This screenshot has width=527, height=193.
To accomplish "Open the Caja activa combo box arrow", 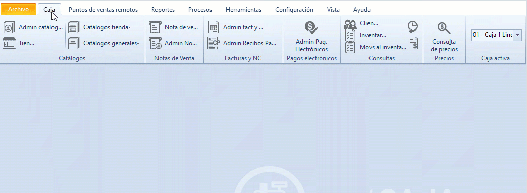I will click(x=517, y=35).
